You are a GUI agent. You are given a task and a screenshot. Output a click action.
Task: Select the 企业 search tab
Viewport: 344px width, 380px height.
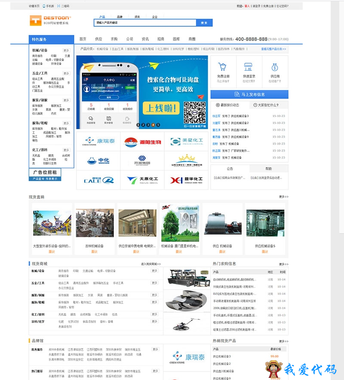pos(155,17)
